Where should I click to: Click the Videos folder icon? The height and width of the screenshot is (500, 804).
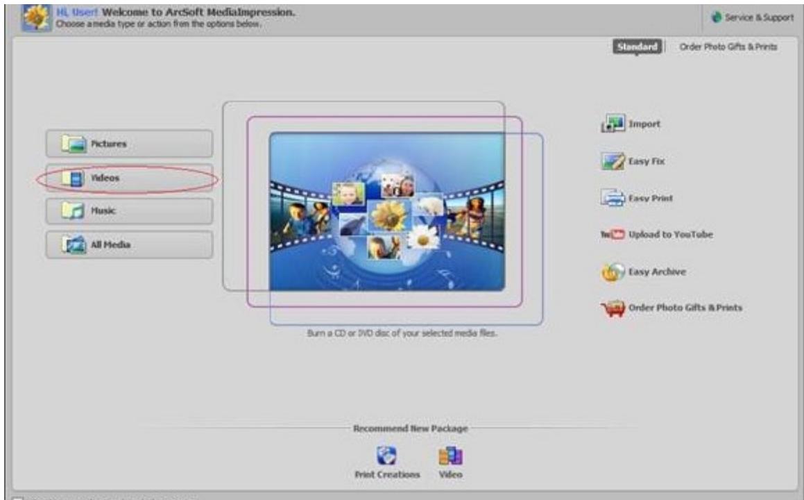pyautogui.click(x=73, y=178)
